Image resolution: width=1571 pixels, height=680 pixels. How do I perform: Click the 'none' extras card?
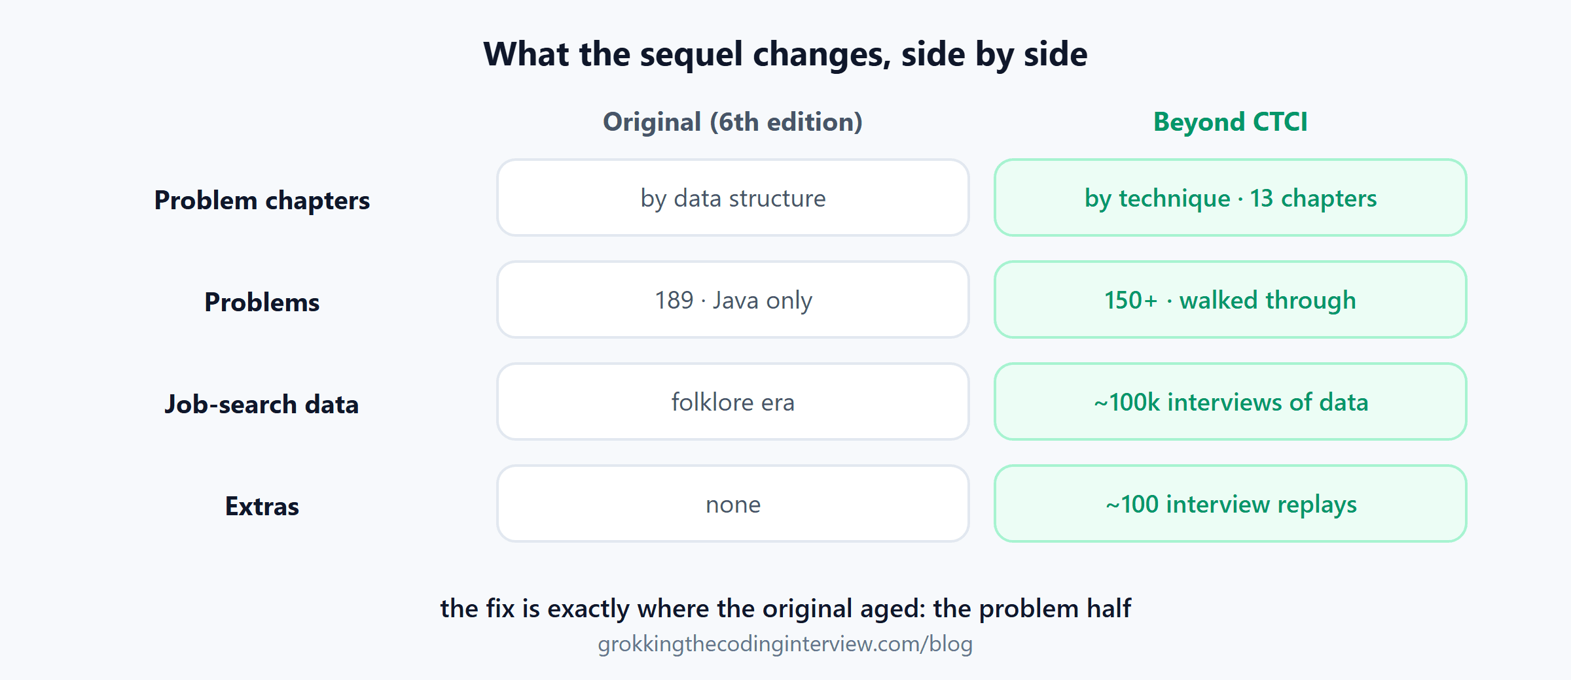click(x=733, y=503)
